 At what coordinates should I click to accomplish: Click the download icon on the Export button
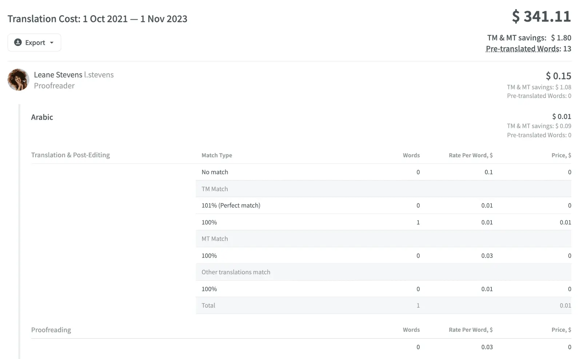17,42
